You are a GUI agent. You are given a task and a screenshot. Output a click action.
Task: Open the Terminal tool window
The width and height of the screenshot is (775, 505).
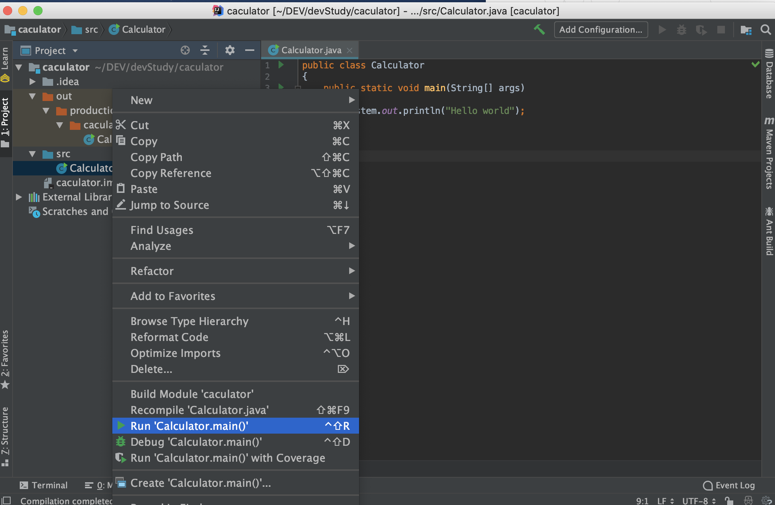point(44,485)
